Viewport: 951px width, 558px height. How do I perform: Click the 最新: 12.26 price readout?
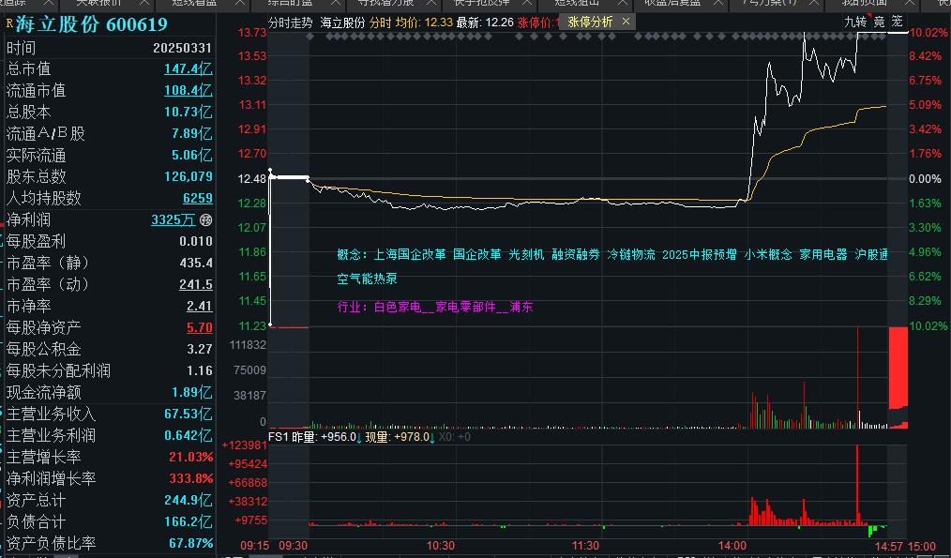click(x=485, y=23)
